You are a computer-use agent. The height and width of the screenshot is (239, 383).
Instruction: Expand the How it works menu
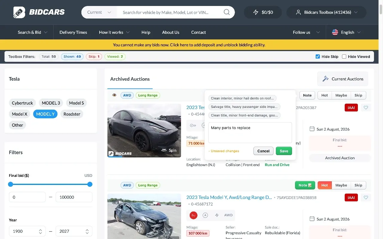114,32
